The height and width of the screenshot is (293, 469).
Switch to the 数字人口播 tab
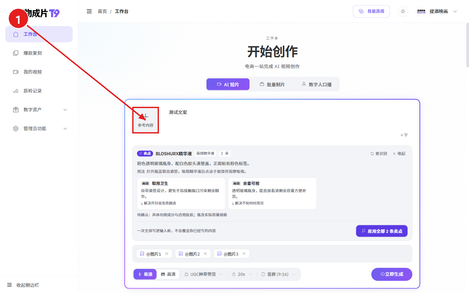tap(317, 84)
